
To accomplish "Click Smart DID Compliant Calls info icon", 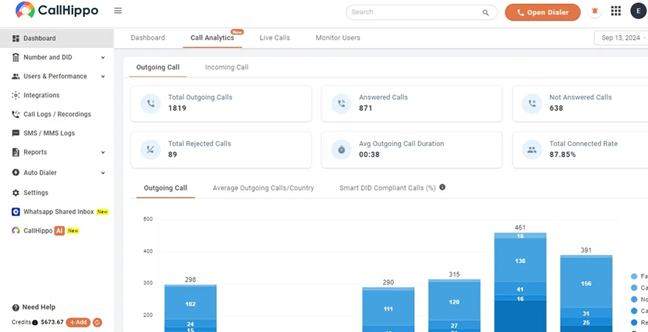I will [x=442, y=187].
